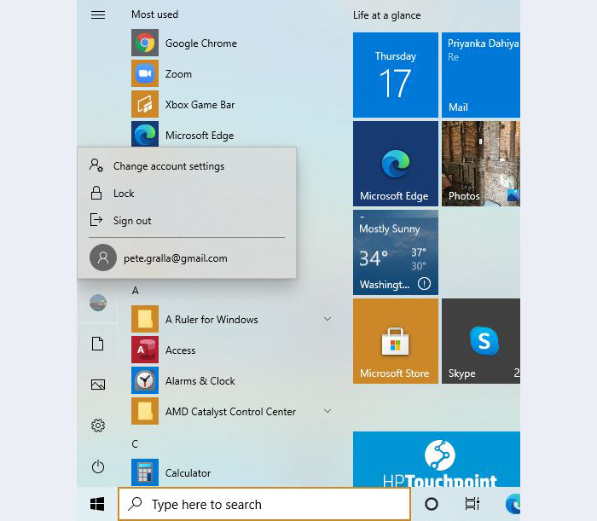
Task: Switch to pete.gralla@gmail.com account
Action: coord(187,258)
